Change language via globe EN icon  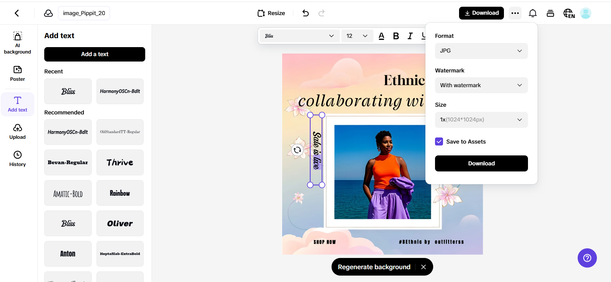pyautogui.click(x=569, y=13)
